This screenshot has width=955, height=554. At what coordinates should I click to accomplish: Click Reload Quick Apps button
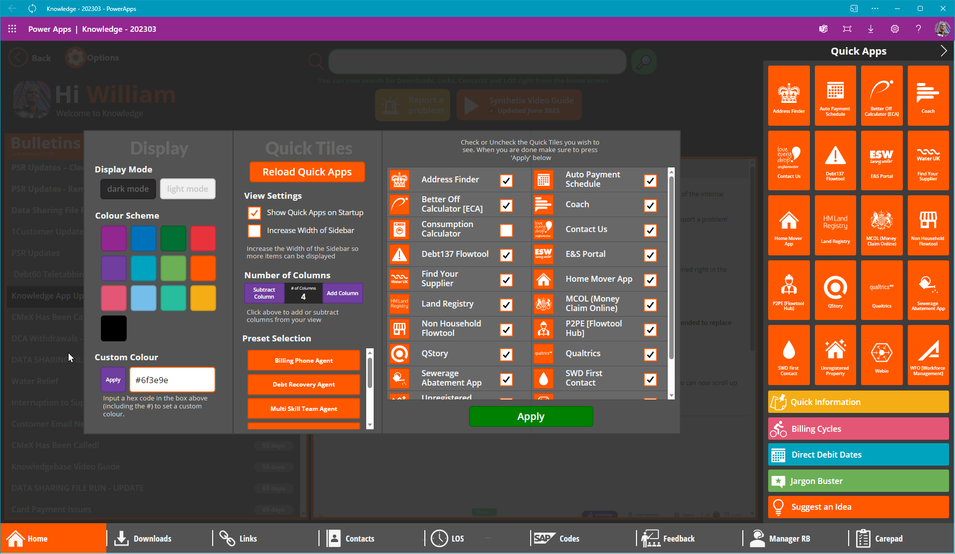307,172
